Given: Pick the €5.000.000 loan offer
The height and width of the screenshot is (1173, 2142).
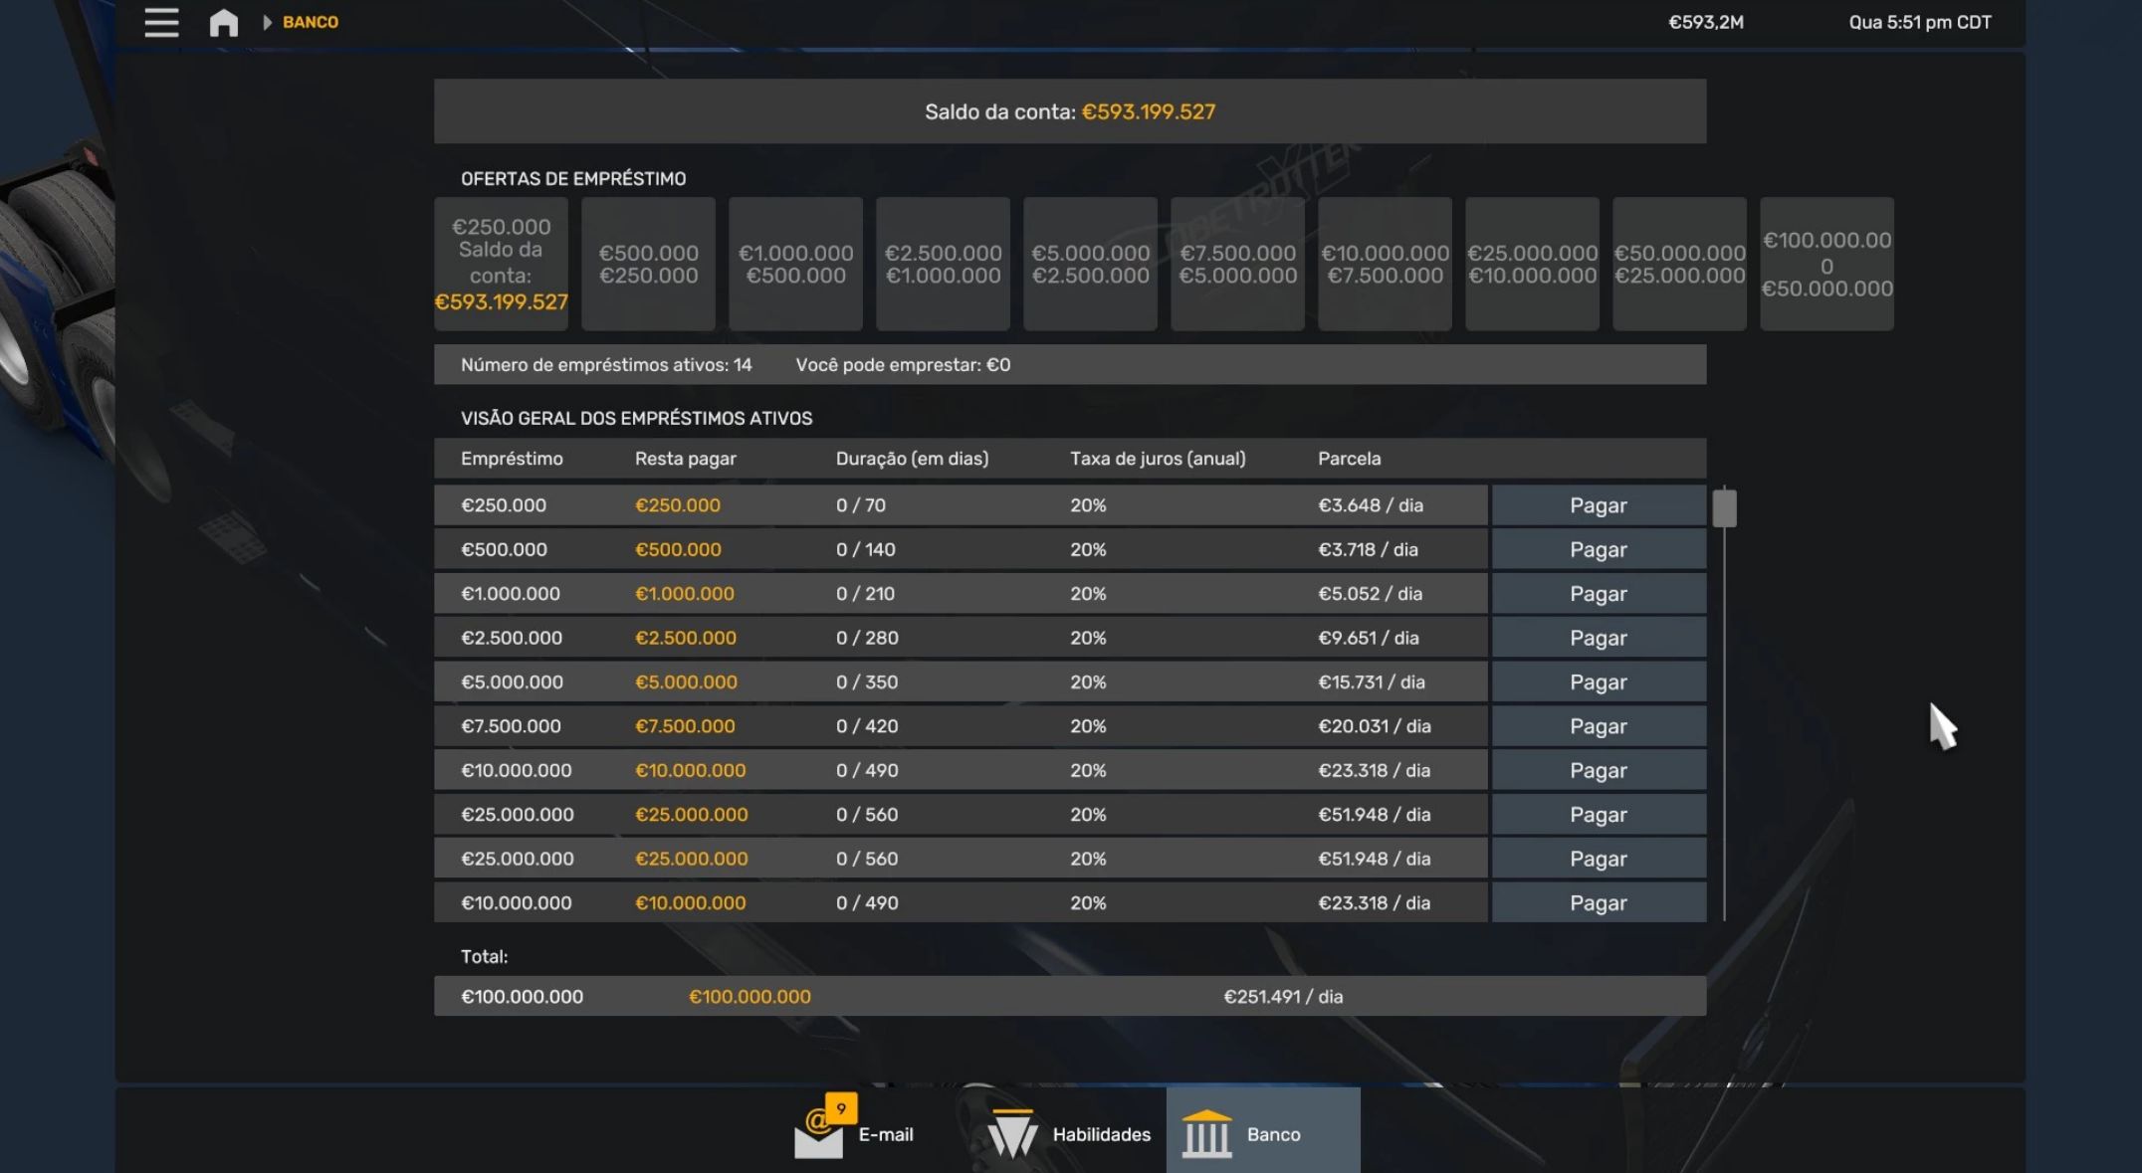Looking at the screenshot, I should tap(1090, 264).
